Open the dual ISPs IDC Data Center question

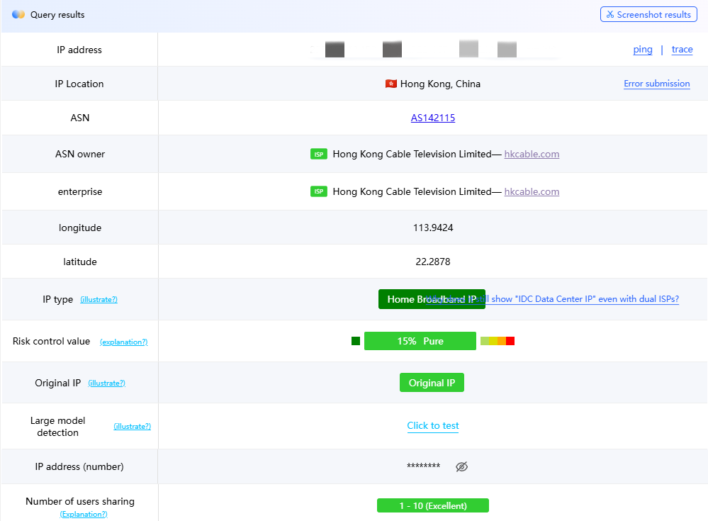click(587, 298)
